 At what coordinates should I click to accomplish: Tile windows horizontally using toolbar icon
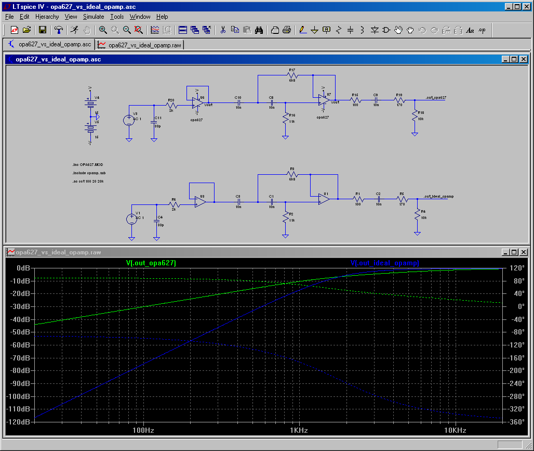click(x=183, y=30)
